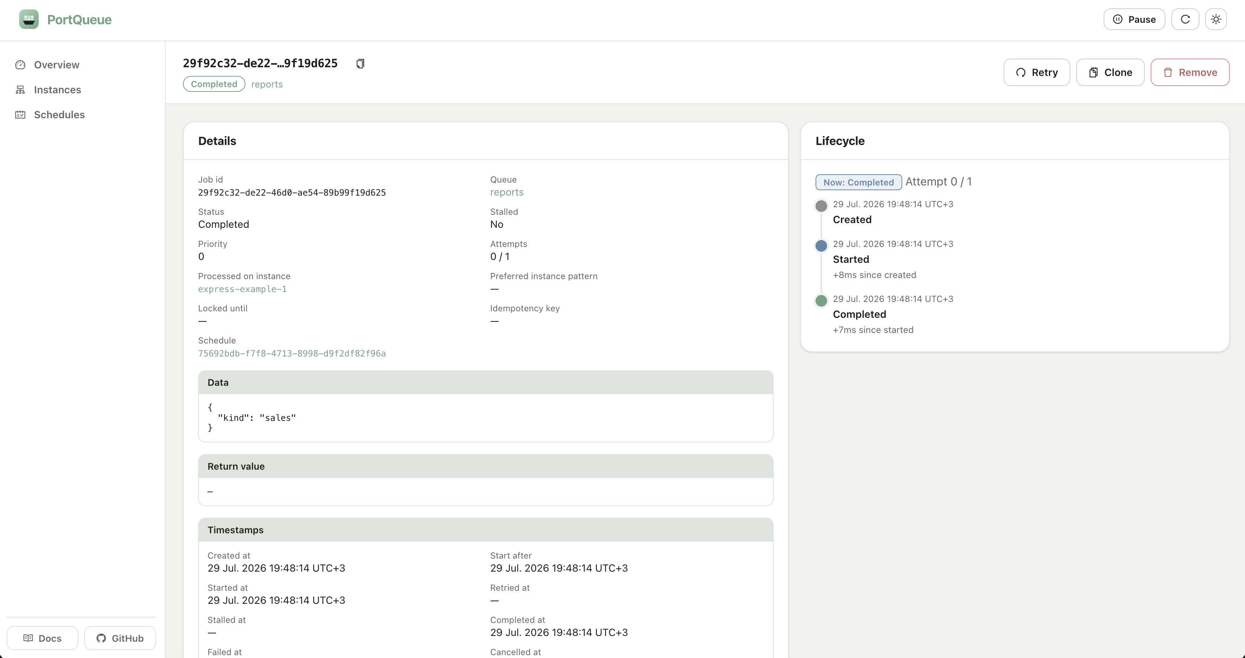Click the Stalled value 'No'

(496, 224)
